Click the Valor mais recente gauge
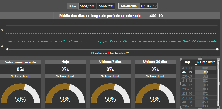222x109 pixels. coord(20,93)
